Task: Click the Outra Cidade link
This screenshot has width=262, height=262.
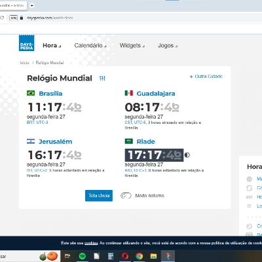Action: (206, 77)
